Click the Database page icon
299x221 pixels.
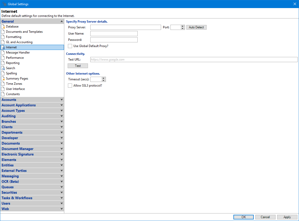coord(3,27)
